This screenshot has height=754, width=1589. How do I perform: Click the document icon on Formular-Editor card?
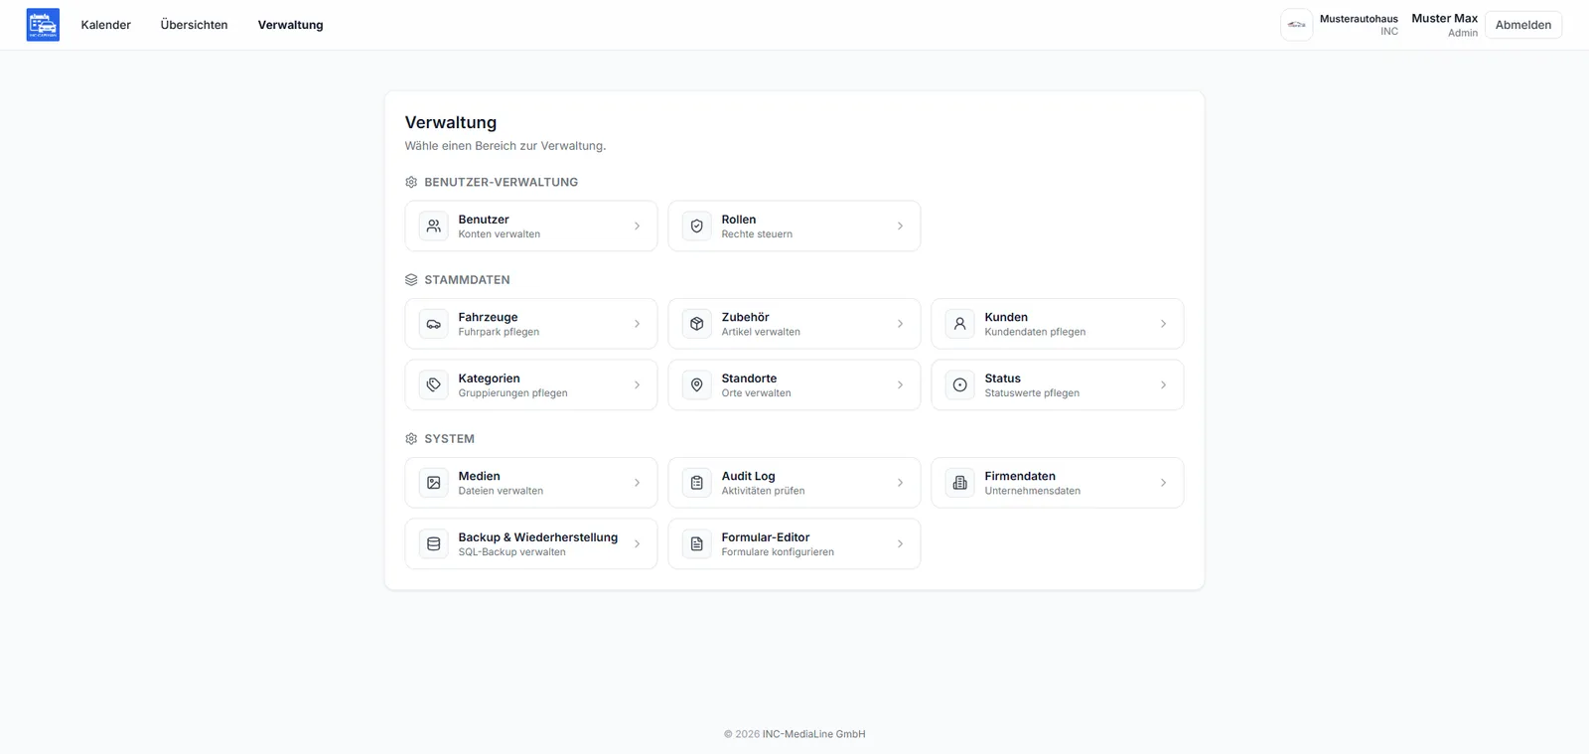click(x=697, y=544)
